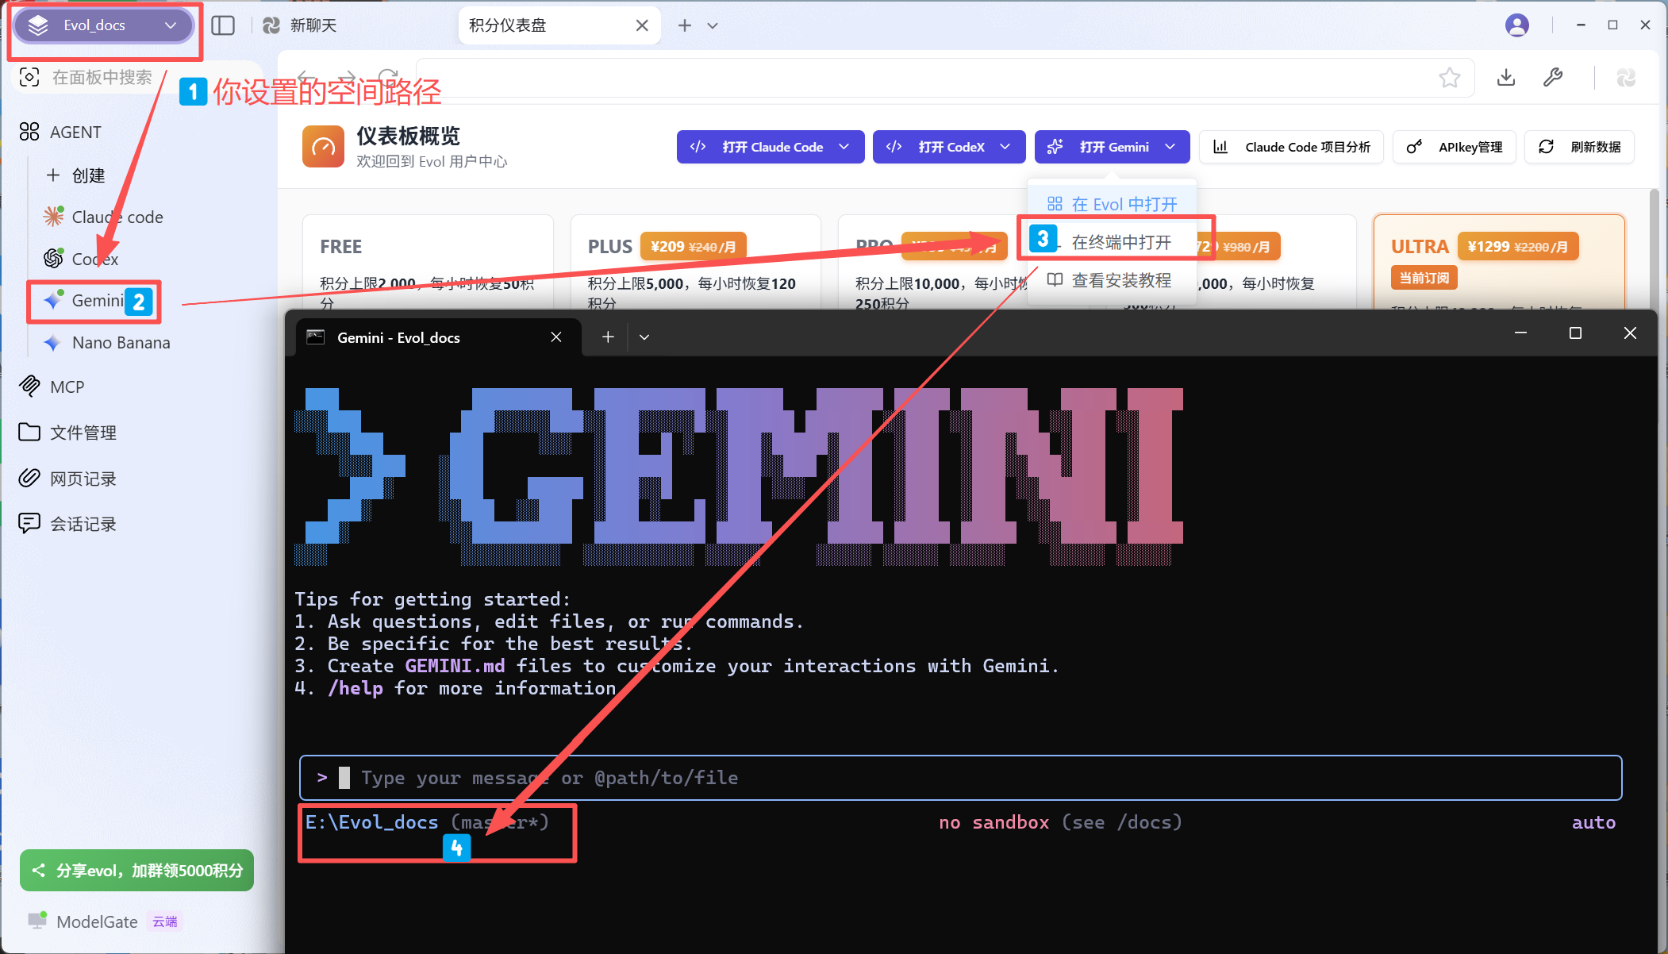Click the 刷新数据 refresh button
1668x954 pixels.
(x=1579, y=147)
